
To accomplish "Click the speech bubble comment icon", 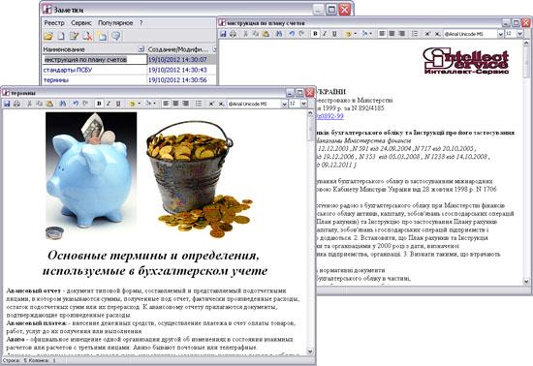I will tap(116, 36).
